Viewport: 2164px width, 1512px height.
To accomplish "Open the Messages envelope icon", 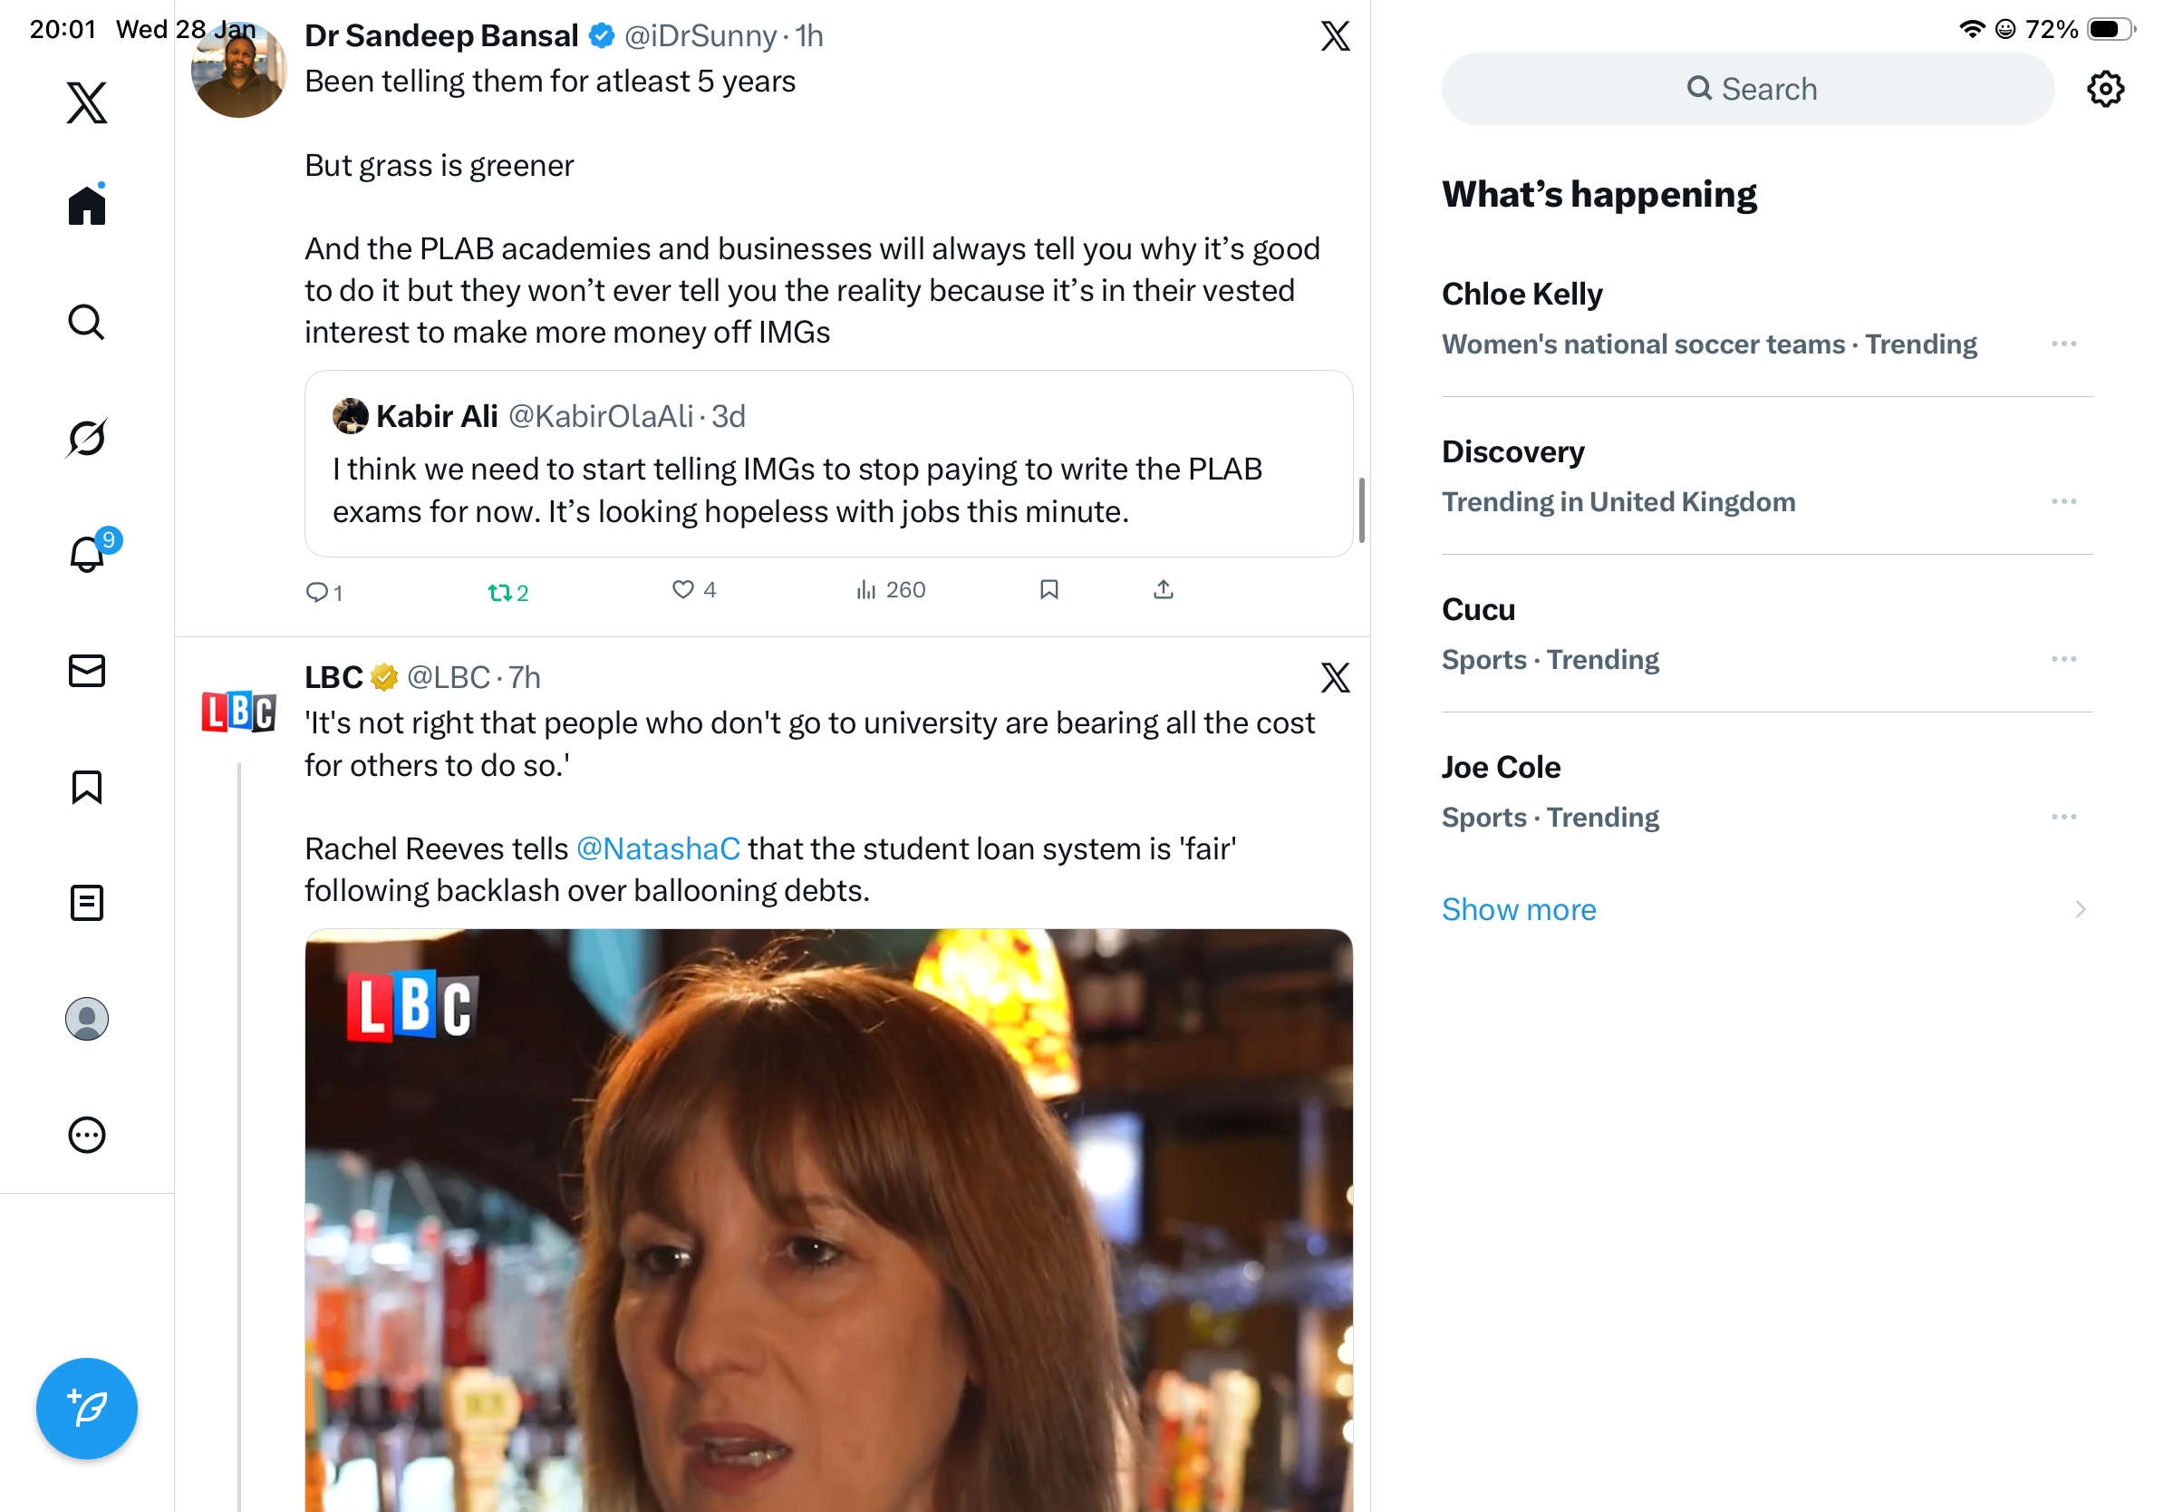I will pos(87,670).
